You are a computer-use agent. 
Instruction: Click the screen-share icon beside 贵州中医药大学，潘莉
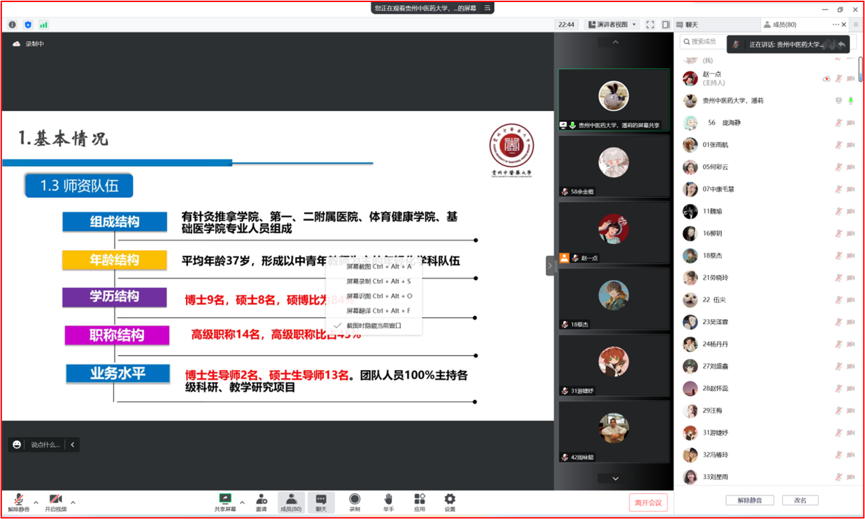pyautogui.click(x=839, y=100)
